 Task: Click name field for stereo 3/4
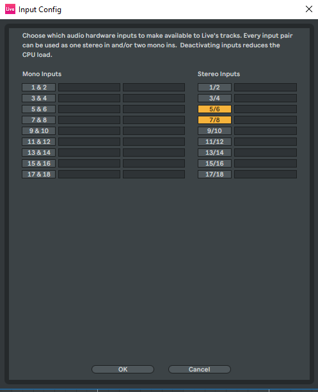tap(266, 98)
